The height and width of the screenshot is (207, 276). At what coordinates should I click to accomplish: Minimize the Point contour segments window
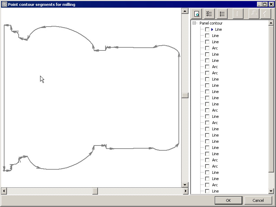click(x=259, y=4)
